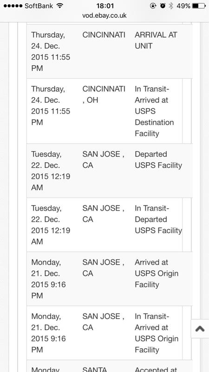Viewport: 209px width, 372px height.
Task: Tap the vod.ebay.co.uk address bar
Action: (104, 15)
